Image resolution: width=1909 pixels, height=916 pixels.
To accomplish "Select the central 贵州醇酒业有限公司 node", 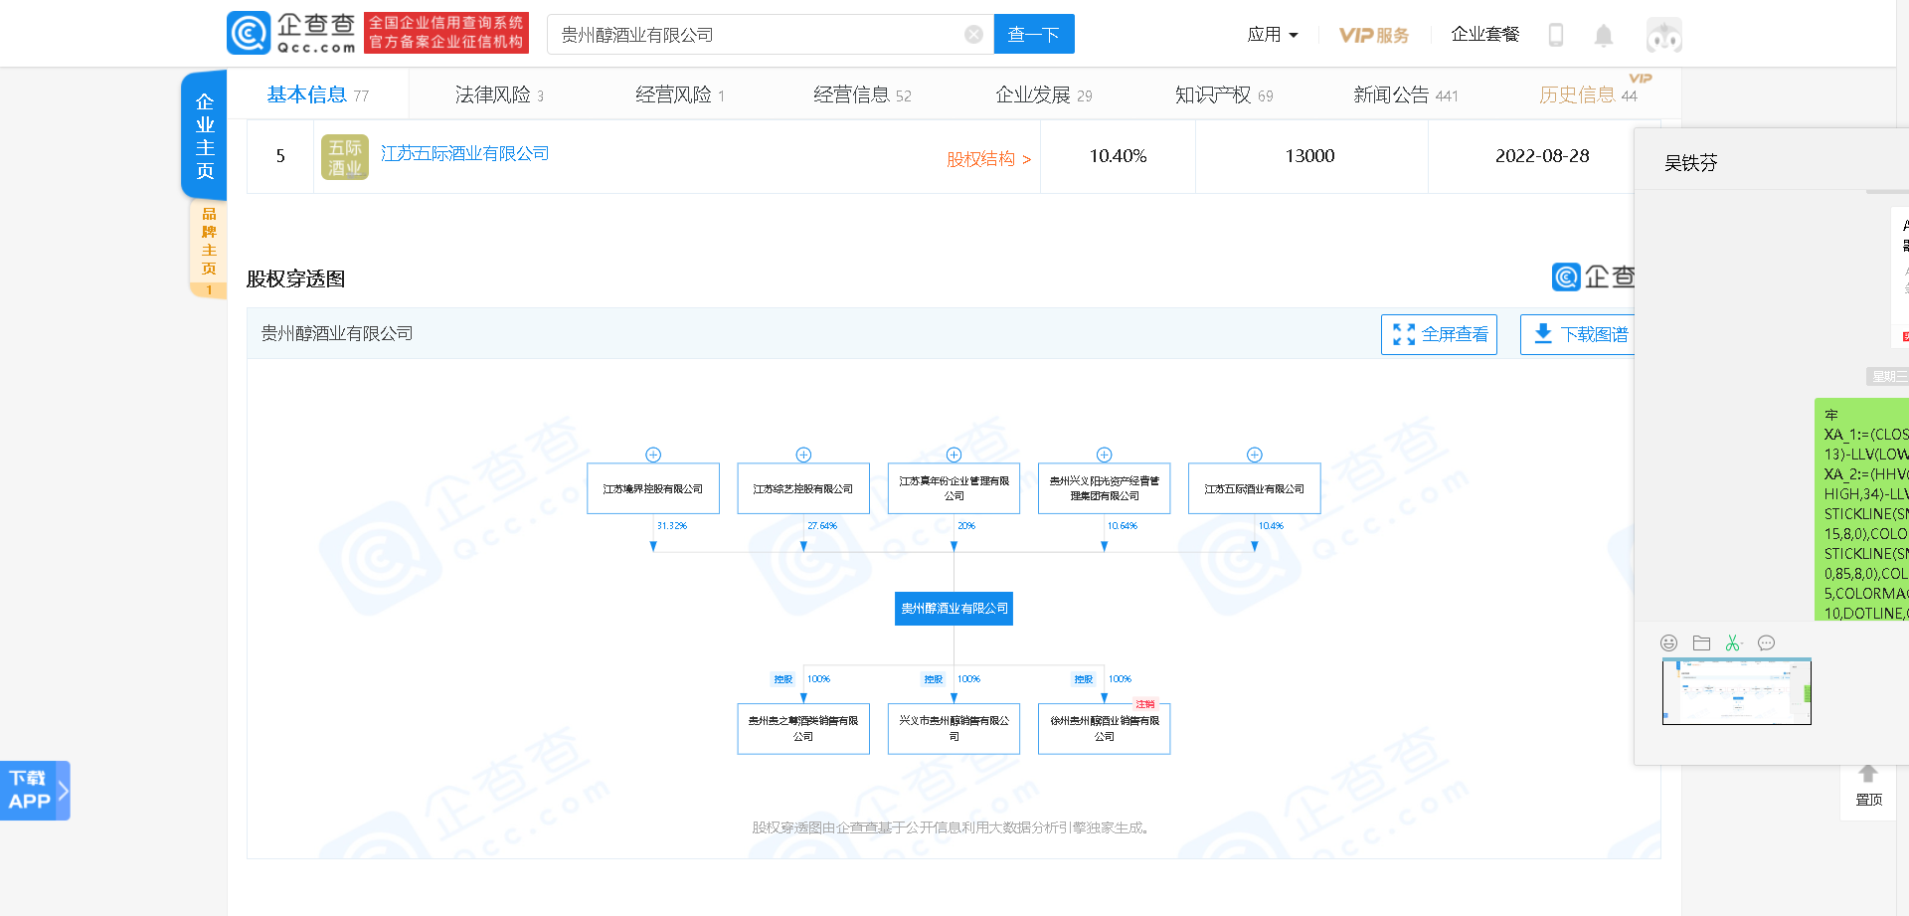I will click(954, 609).
